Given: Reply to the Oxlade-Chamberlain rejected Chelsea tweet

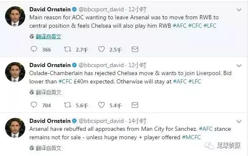Looking at the screenshot, I should tap(34, 105).
